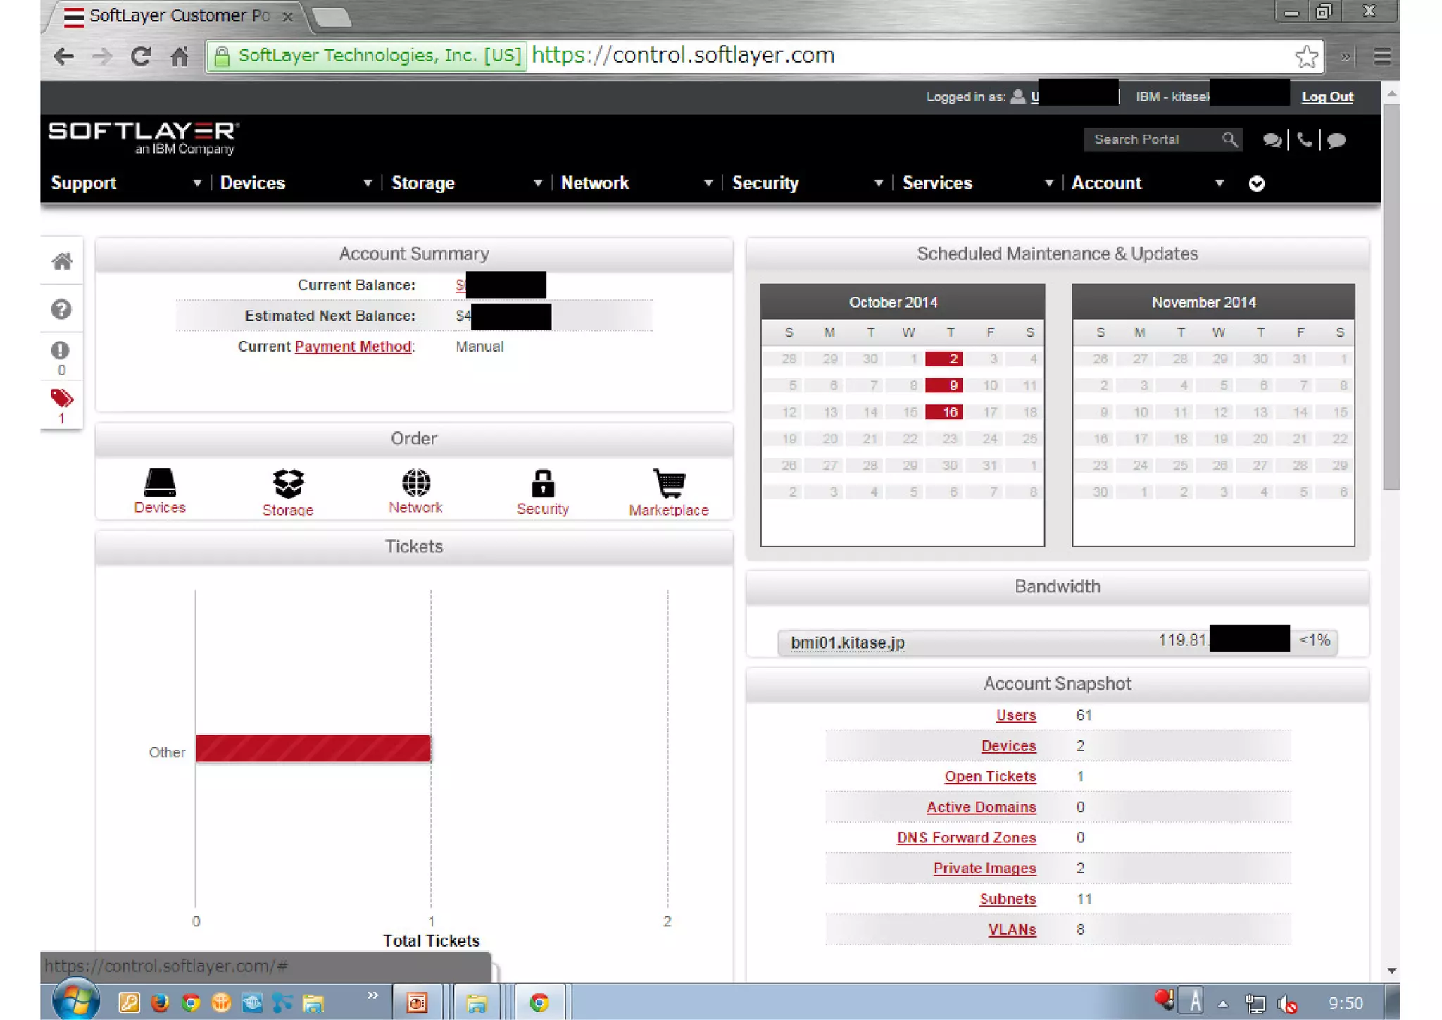The image size is (1442, 1020).
Task: Expand the Account menu dropdown arrow
Action: click(1220, 183)
